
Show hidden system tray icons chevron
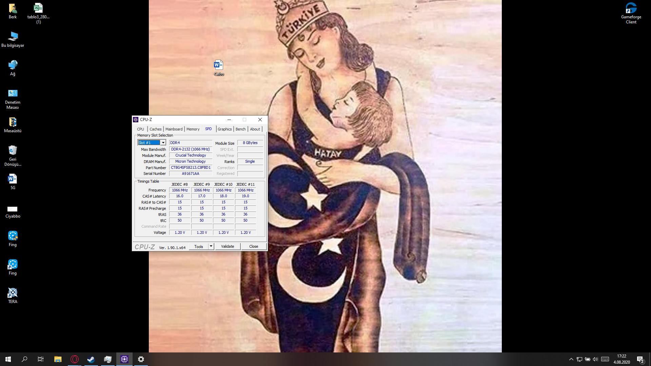(x=571, y=359)
